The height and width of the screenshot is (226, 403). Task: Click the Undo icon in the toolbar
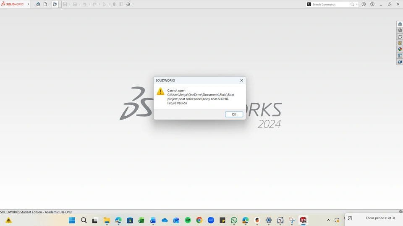[x=84, y=4]
